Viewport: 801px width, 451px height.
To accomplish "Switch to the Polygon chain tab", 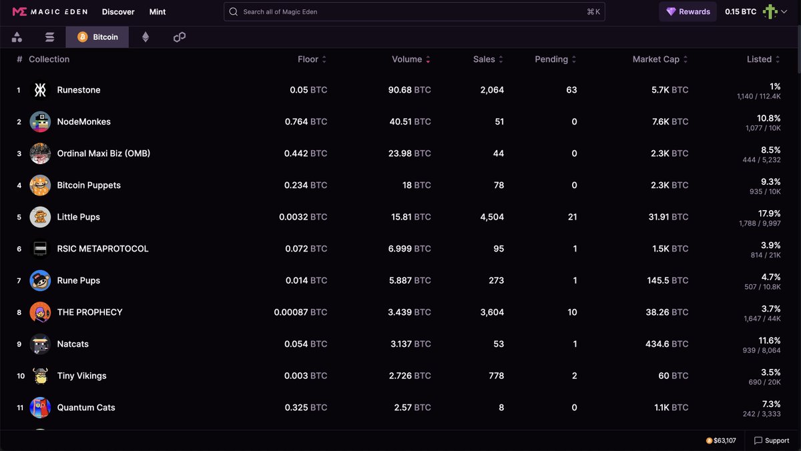I will tap(179, 37).
